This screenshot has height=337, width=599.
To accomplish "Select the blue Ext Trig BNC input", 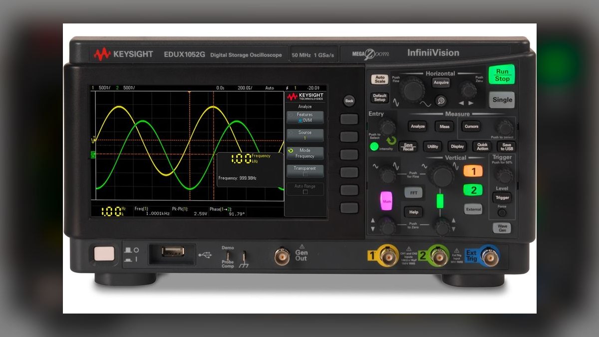I will 490,257.
